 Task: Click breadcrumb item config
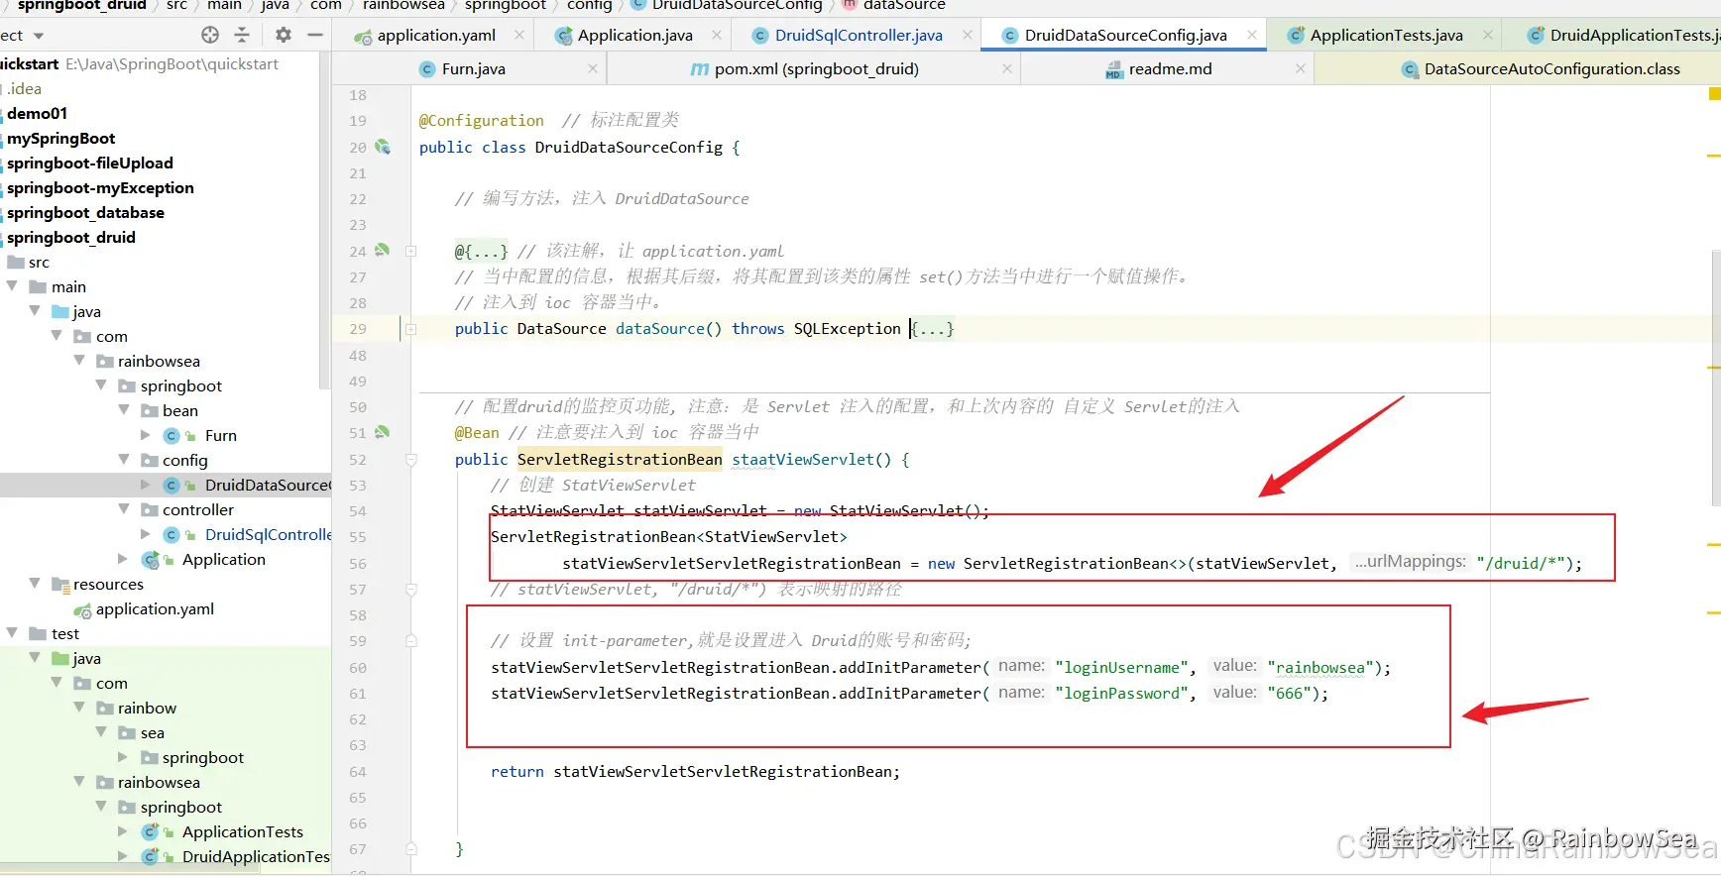589,5
